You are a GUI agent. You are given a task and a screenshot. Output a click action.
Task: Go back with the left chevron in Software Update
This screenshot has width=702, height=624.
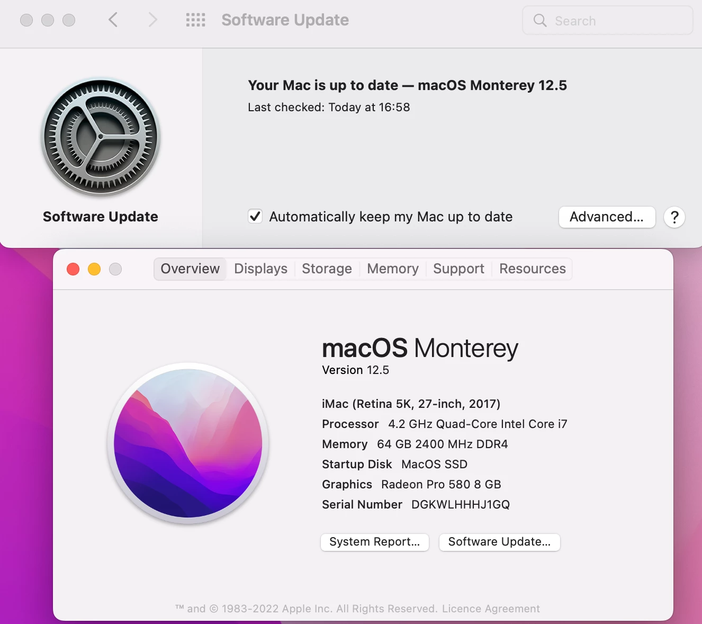click(x=113, y=20)
